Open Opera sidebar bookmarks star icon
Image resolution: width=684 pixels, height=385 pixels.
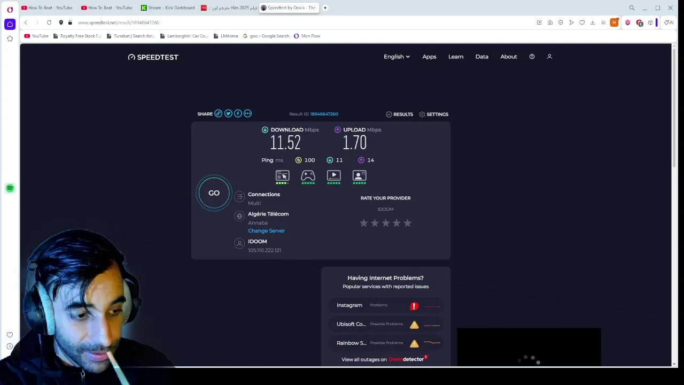10,38
